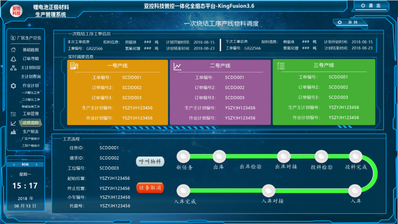Click the document icon on 一号产线 card
The height and width of the screenshot is (224, 398).
pos(74,66)
